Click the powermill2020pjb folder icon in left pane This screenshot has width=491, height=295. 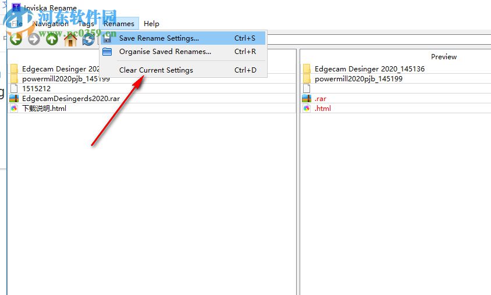point(14,79)
